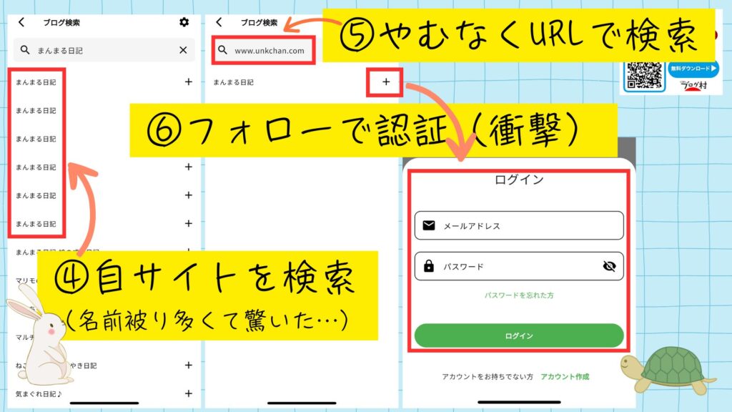
Task: Tap the plus for the topmost まんまる日記 in left list
Action: pos(189,82)
